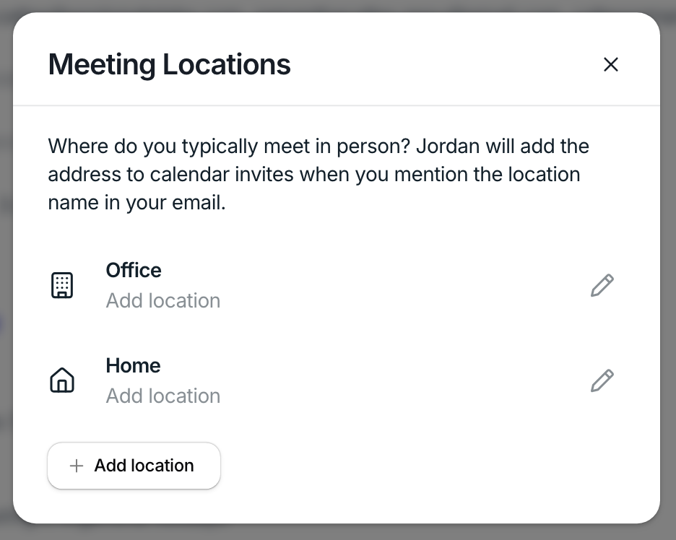Click the house icon beside Home
This screenshot has width=676, height=540.
(62, 380)
